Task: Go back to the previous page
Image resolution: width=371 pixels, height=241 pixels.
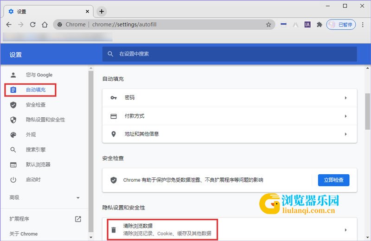Action: coord(9,25)
